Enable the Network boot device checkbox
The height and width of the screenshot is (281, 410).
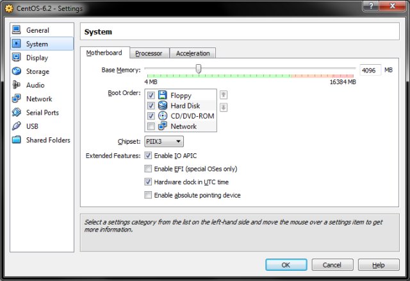151,126
